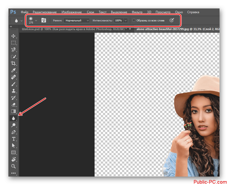Screen dimensions: 228x185
Task: Select the Move tool
Action: click(13, 36)
